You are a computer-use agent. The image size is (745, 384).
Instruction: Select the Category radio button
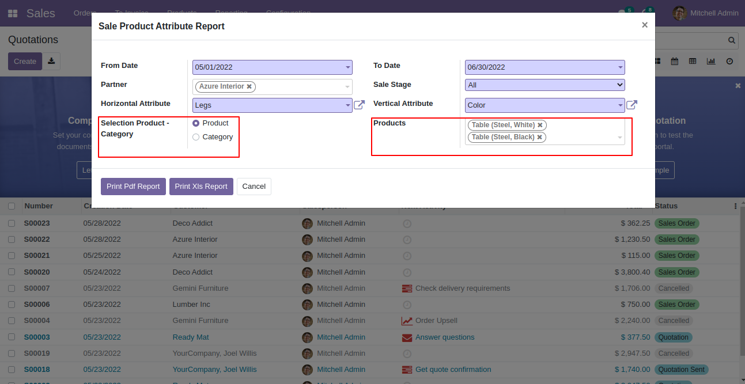(196, 137)
